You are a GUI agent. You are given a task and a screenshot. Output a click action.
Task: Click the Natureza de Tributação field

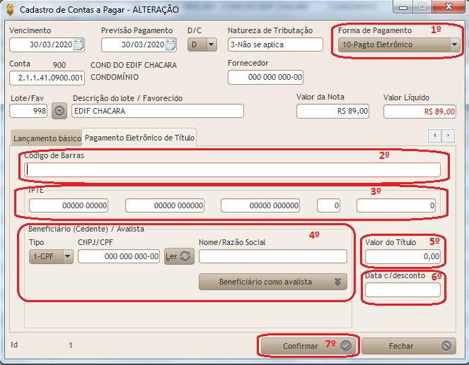[x=274, y=44]
